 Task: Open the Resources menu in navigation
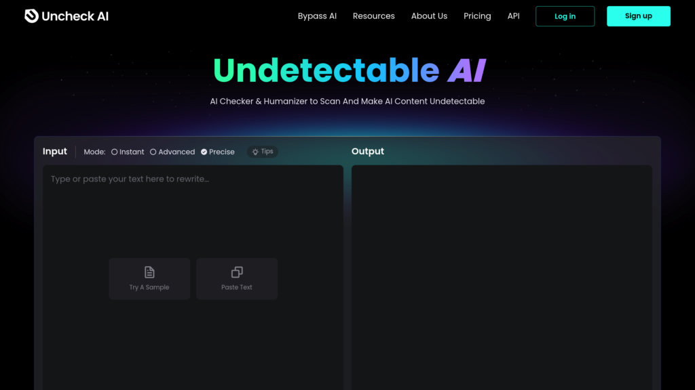coord(373,16)
